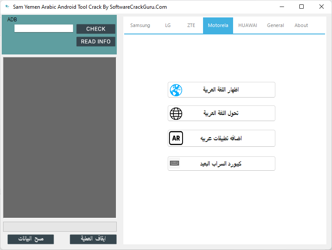
Task: Switch to the HUAWAI tab
Action: (247, 25)
